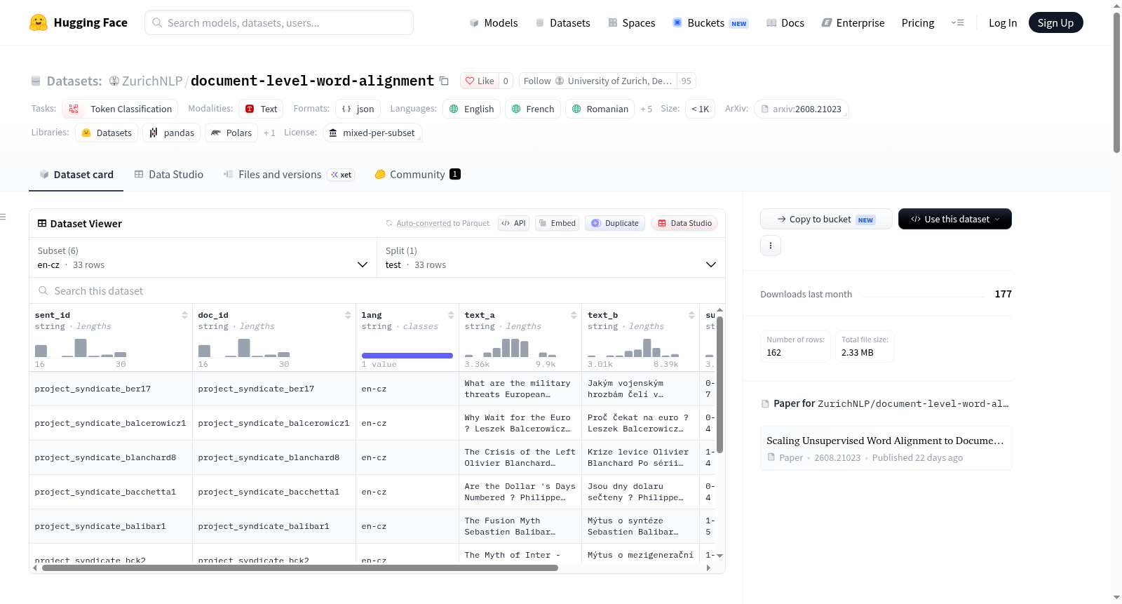Open the Datasets library tag
Viewport: 1122px width, 604px height.
tap(107, 133)
